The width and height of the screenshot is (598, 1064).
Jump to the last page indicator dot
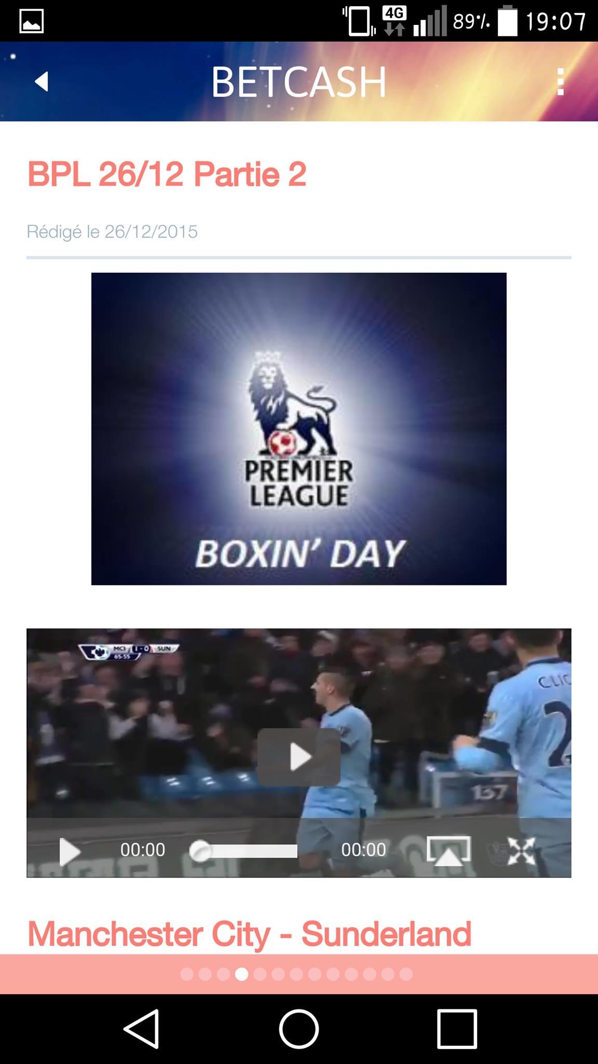[406, 974]
